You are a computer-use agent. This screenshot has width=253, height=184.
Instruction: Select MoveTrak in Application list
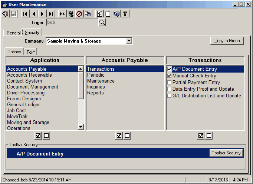pos(42,116)
